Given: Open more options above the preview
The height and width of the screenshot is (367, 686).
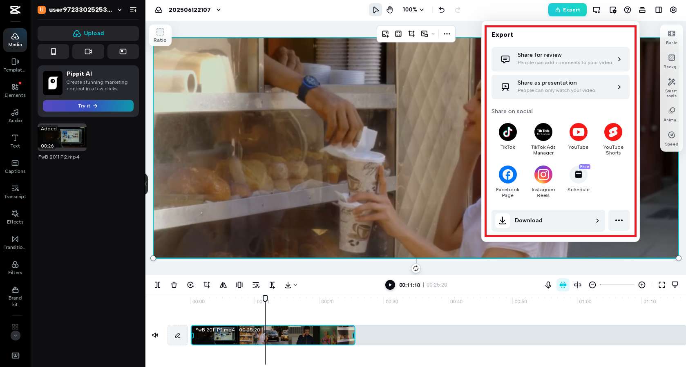Looking at the screenshot, I should tap(447, 34).
